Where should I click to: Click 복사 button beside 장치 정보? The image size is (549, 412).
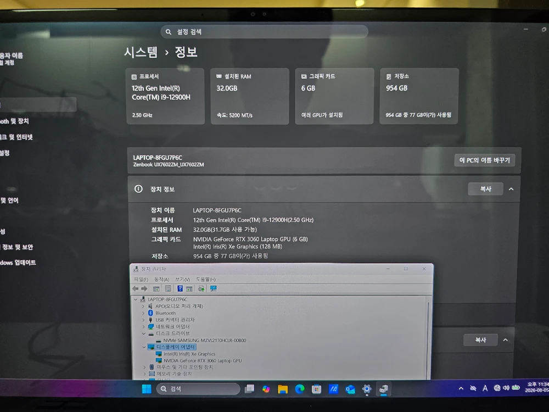(486, 189)
